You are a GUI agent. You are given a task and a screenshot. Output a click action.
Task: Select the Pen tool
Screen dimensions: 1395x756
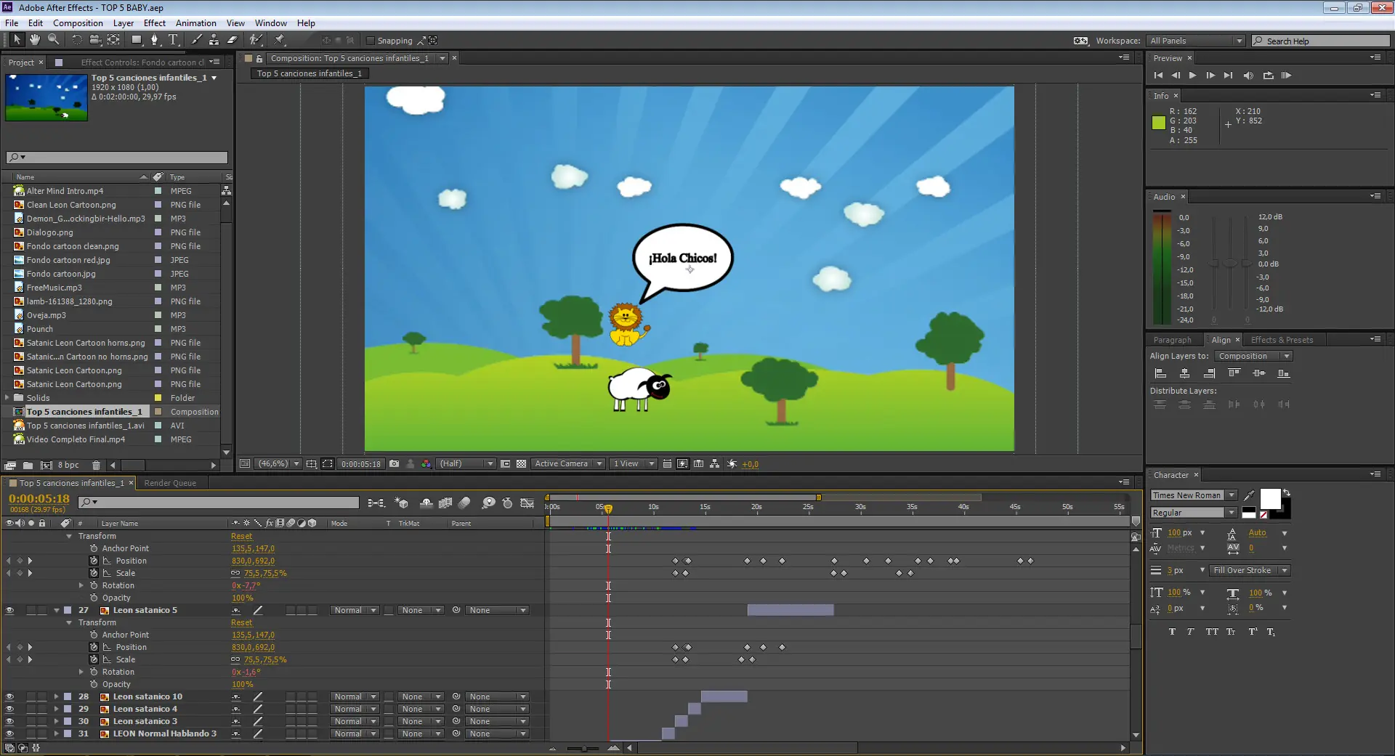tap(154, 40)
